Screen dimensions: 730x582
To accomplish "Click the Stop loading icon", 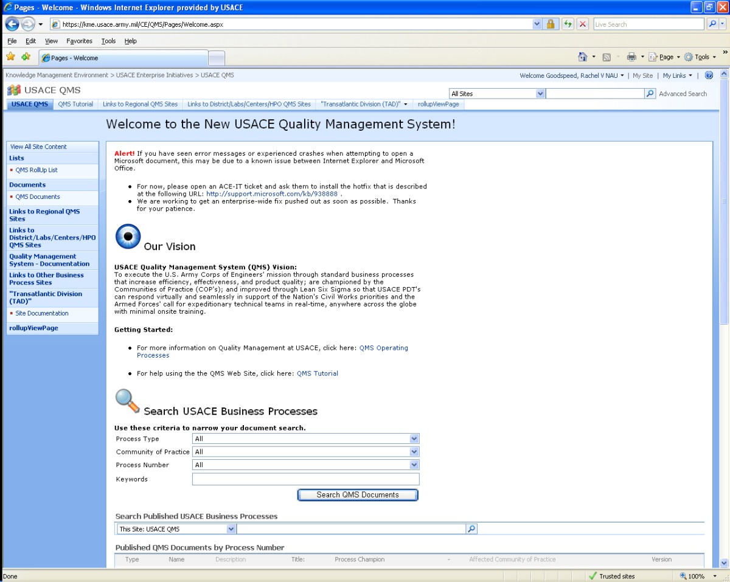I will [582, 24].
